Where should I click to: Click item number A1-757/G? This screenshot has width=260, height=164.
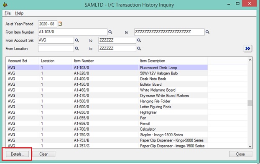click(x=82, y=146)
